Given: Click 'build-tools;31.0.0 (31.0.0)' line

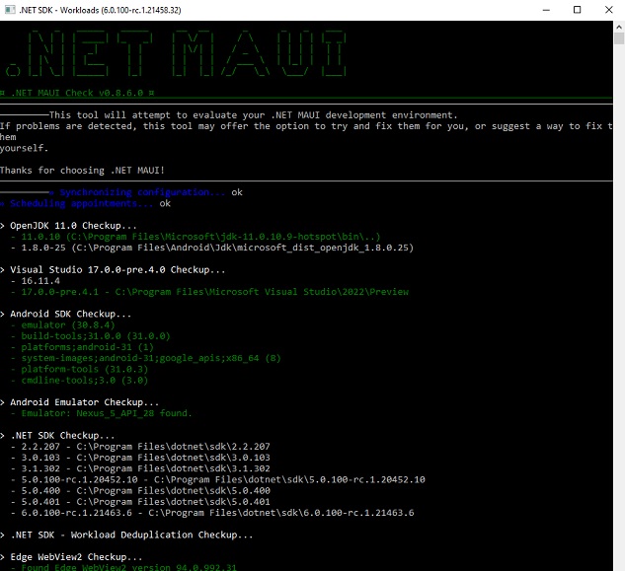Looking at the screenshot, I should pos(91,336).
